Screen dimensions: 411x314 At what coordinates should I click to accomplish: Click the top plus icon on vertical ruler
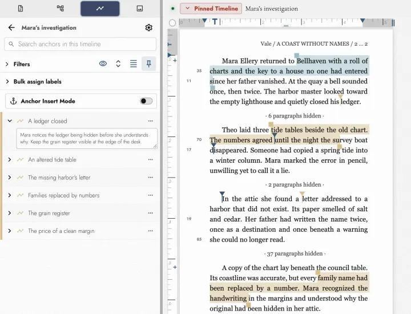click(x=175, y=61)
